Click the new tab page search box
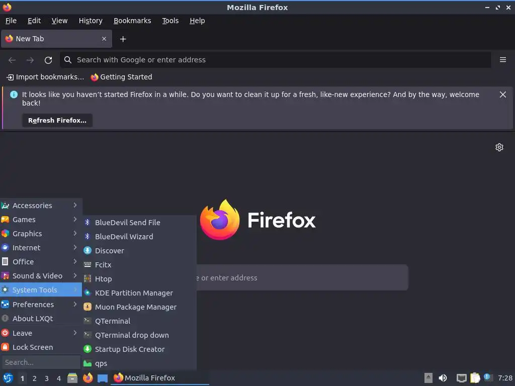This screenshot has width=515, height=386. coord(302,277)
